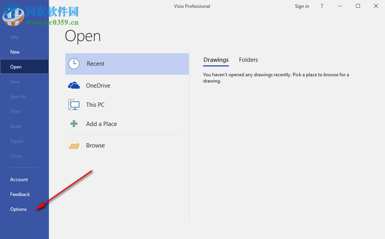Switch to the Folders tab

[248, 59]
